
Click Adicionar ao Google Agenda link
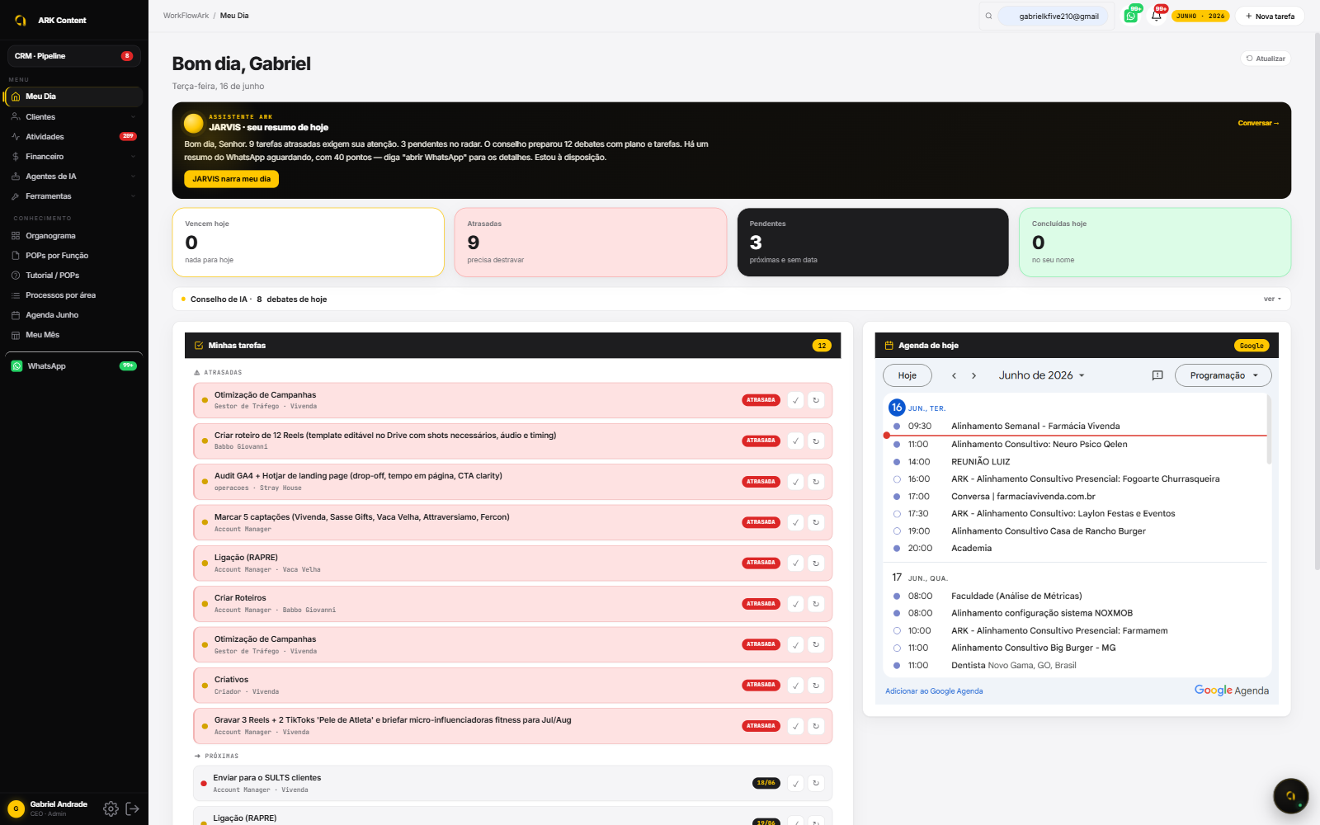[x=934, y=691]
